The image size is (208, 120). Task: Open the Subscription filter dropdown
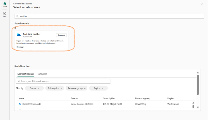(55, 88)
